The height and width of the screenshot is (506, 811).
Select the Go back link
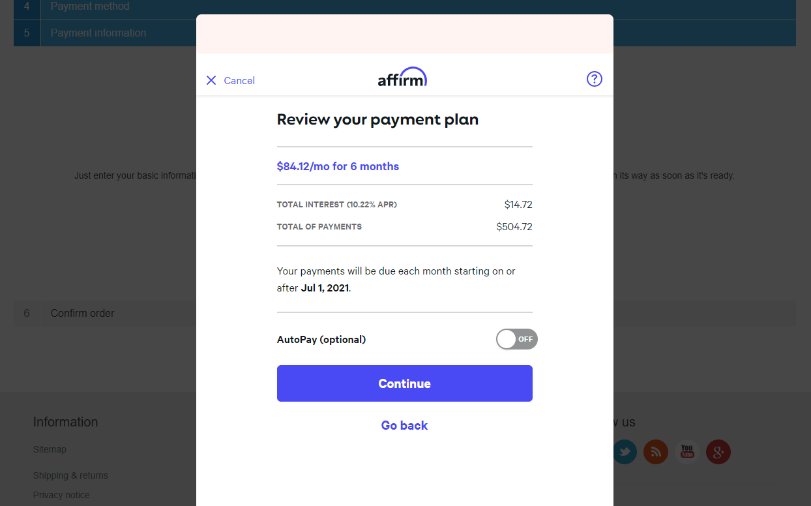point(404,425)
